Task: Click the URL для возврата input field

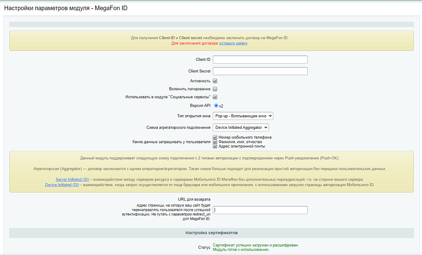Action: (260, 210)
